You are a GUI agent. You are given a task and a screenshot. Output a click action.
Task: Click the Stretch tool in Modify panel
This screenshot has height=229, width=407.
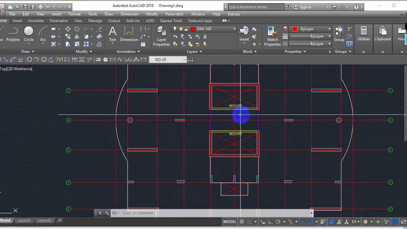[x=68, y=44]
